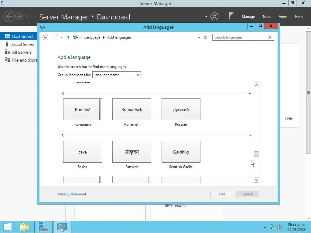Image resolution: width=311 pixels, height=233 pixels.
Task: Open recent locations dropdown next to forward arrow
Action: pos(61,37)
